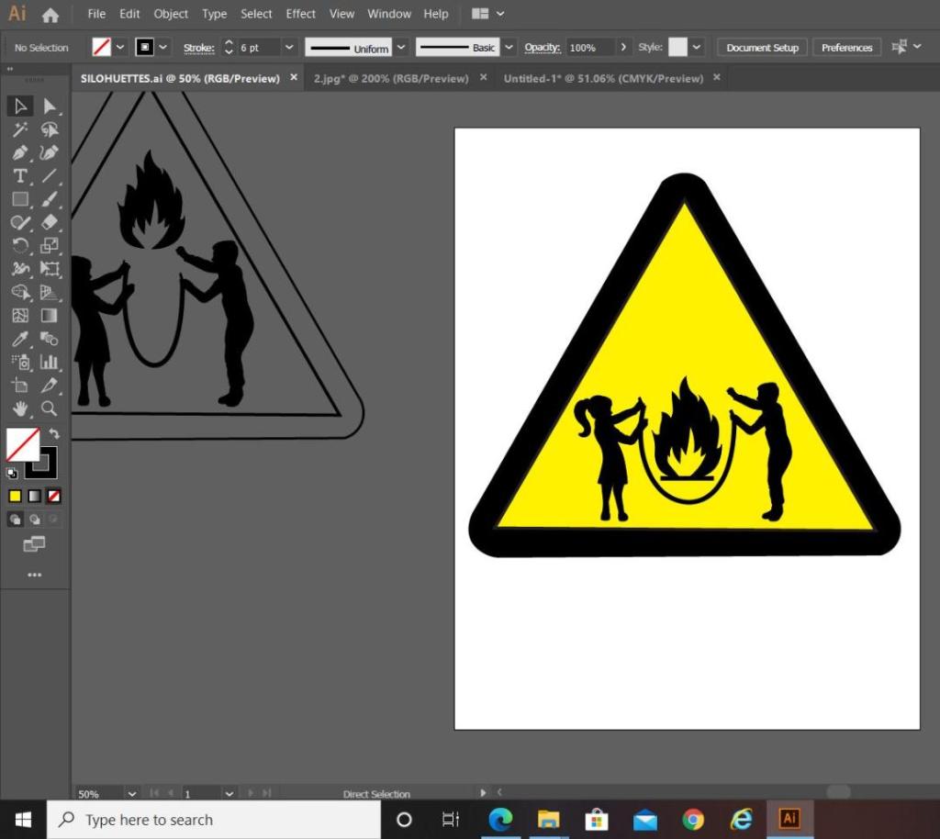Select the Type tool

pos(19,175)
